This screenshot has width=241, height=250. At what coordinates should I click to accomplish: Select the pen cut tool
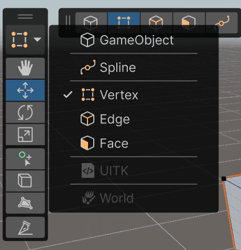25,227
